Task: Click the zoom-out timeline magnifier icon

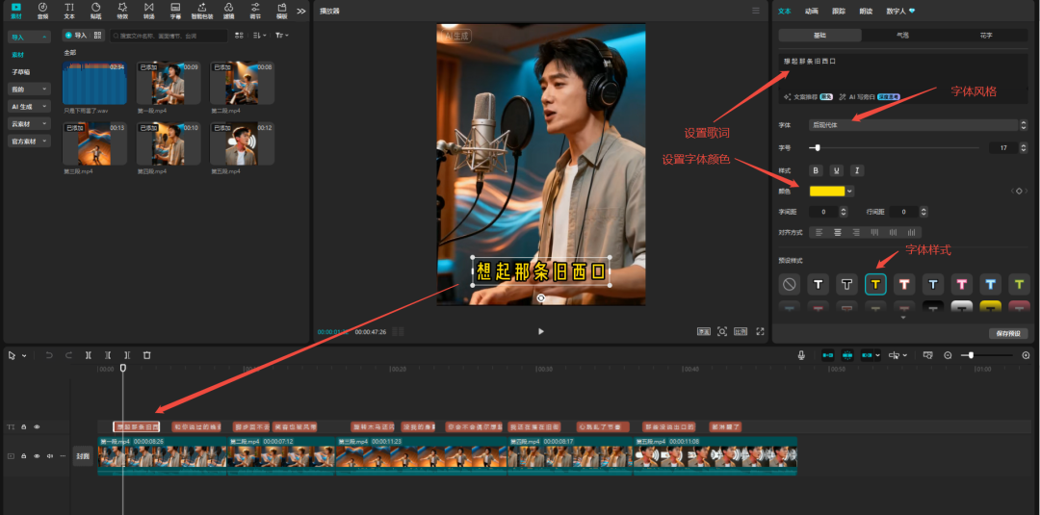Action: pos(948,355)
